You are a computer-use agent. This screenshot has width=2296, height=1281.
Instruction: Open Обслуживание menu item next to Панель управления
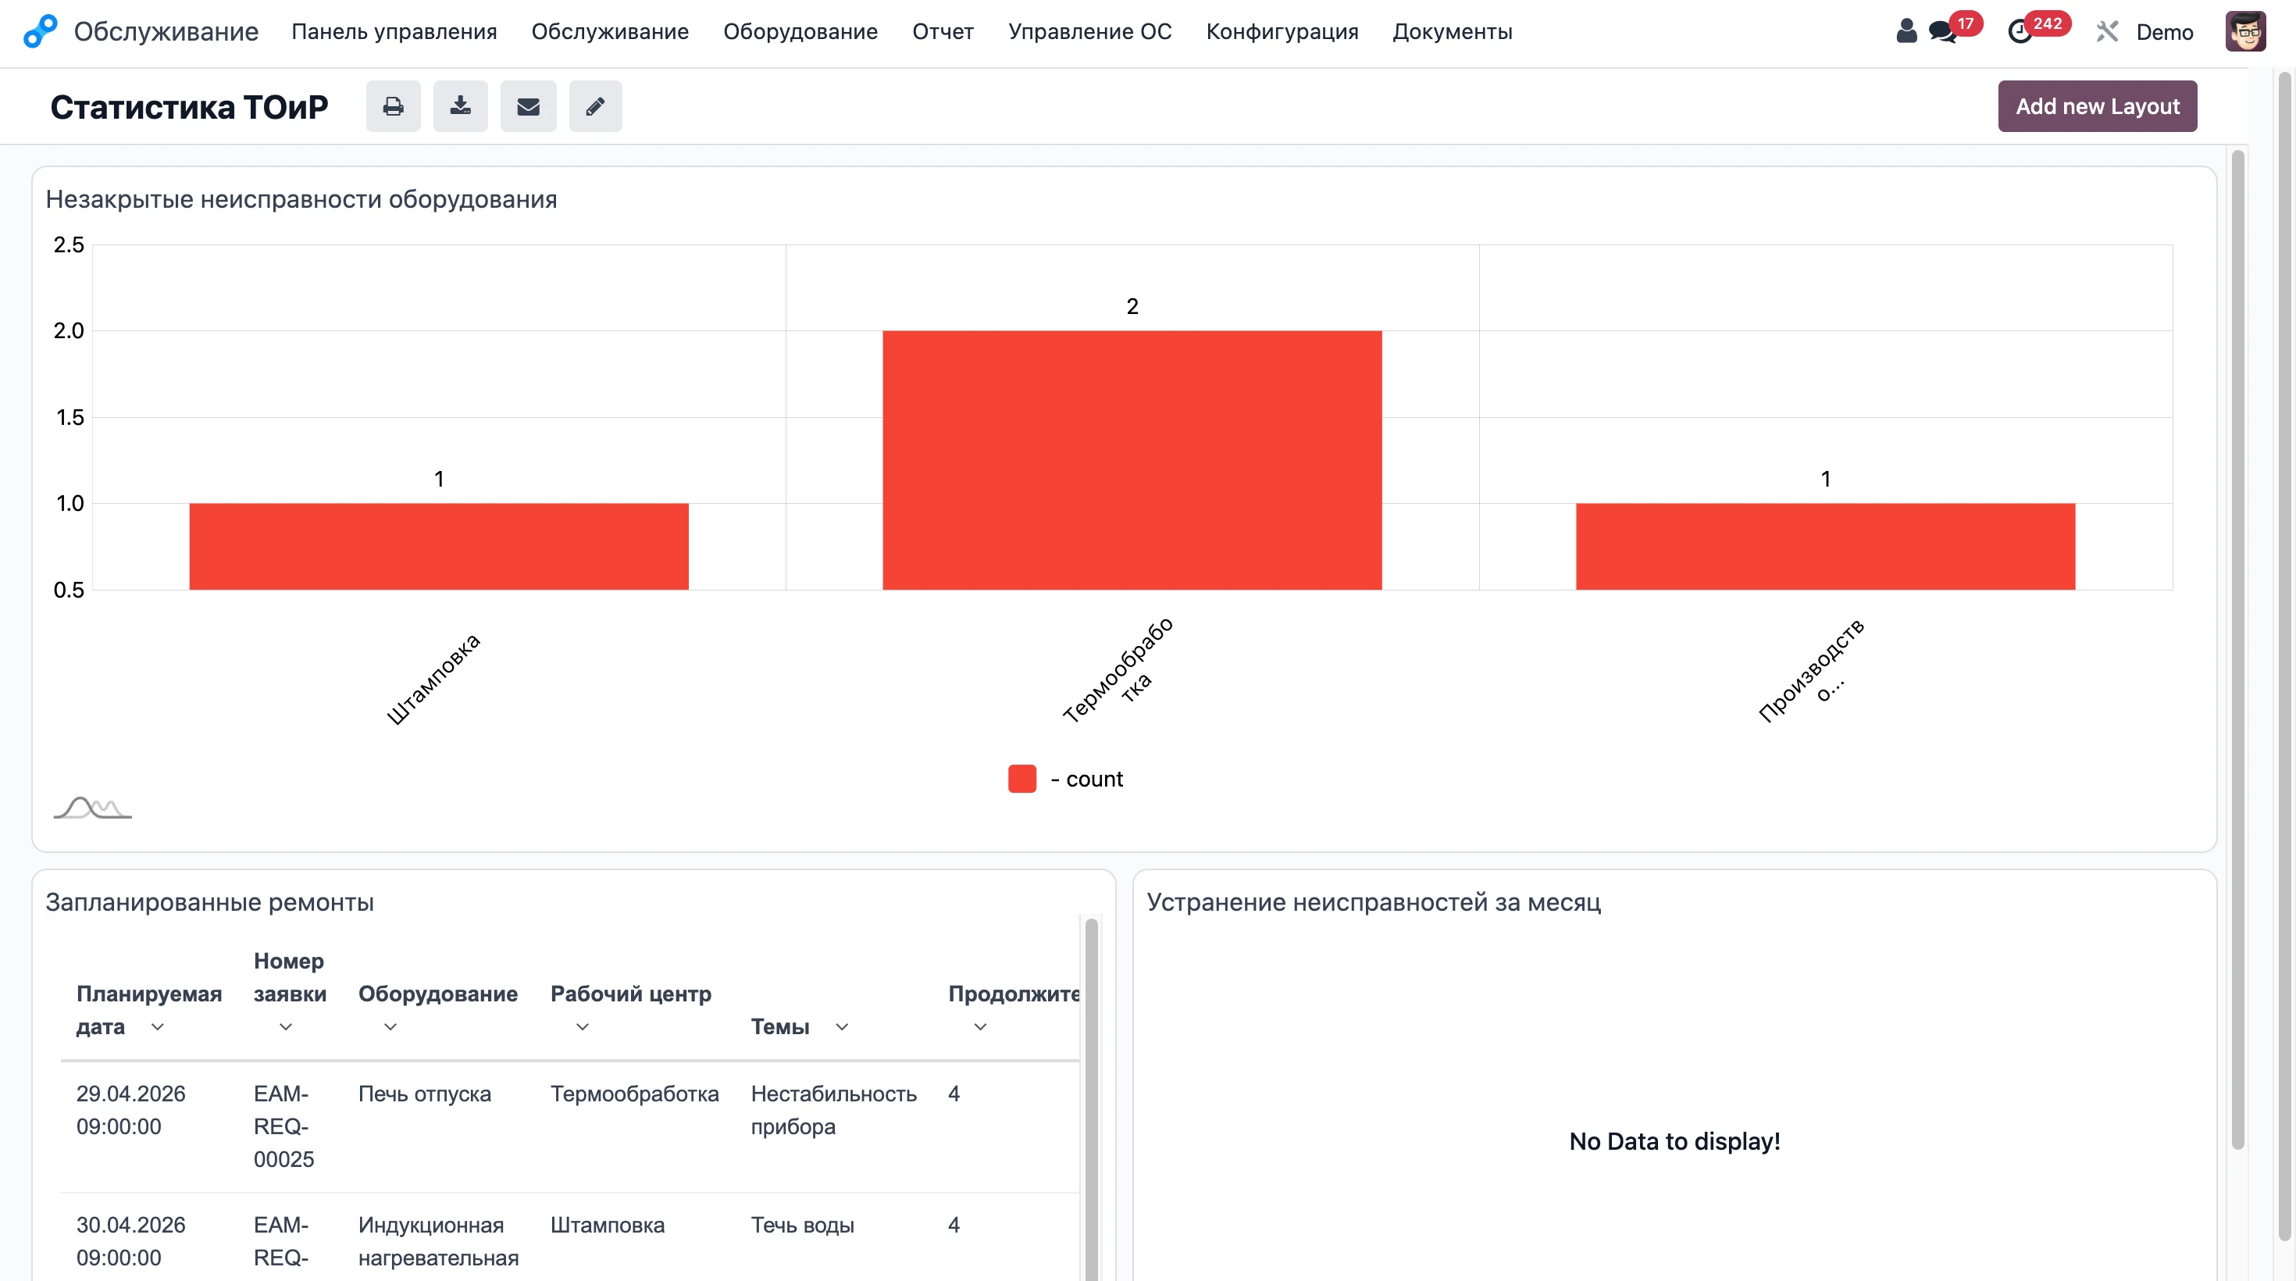click(610, 32)
